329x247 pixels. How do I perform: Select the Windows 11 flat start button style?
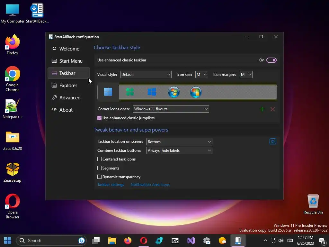coord(108,92)
